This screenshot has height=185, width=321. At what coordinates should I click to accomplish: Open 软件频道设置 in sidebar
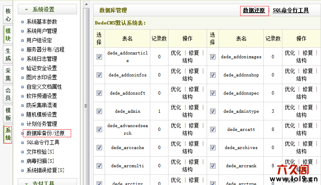pos(42,96)
